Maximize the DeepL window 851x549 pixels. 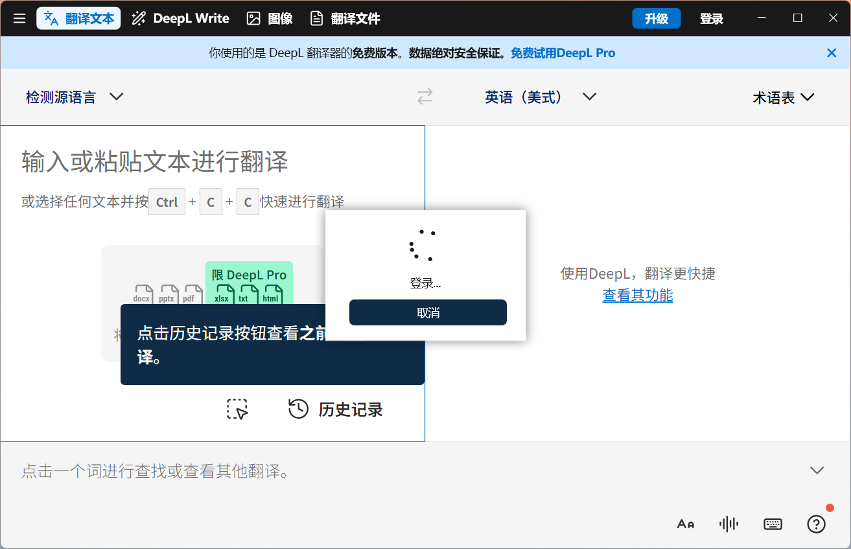click(x=798, y=18)
